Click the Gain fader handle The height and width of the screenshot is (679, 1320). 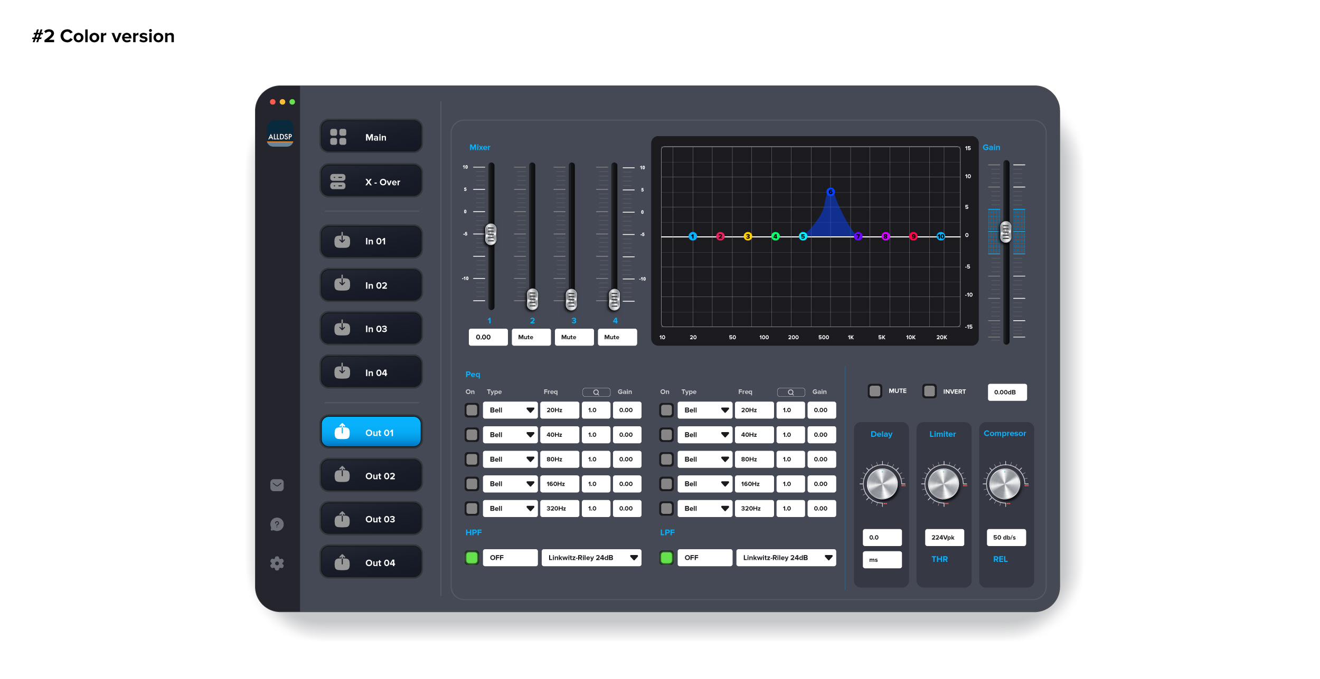pos(1006,232)
